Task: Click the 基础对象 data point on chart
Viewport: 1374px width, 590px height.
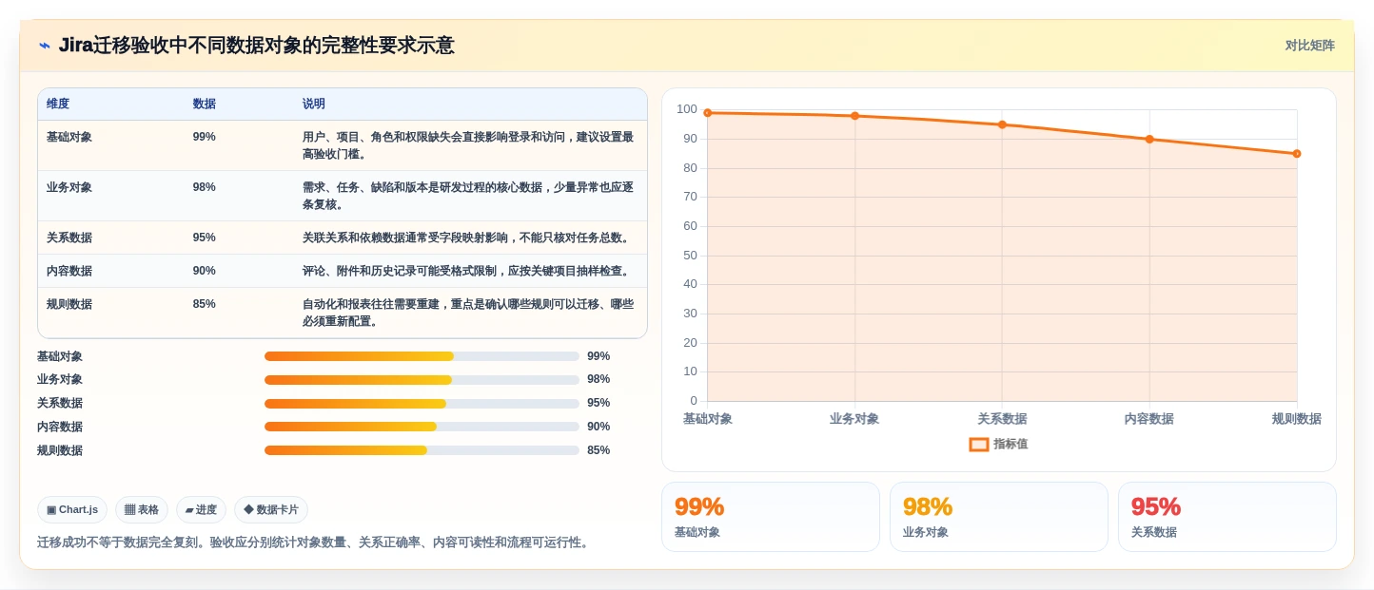Action: (707, 113)
